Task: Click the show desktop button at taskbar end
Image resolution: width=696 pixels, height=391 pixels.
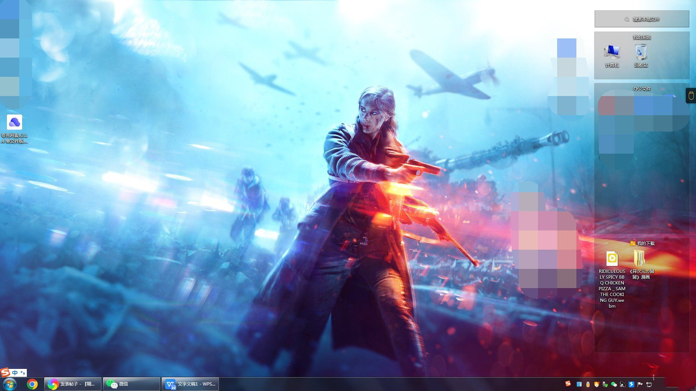Action: coord(693,384)
